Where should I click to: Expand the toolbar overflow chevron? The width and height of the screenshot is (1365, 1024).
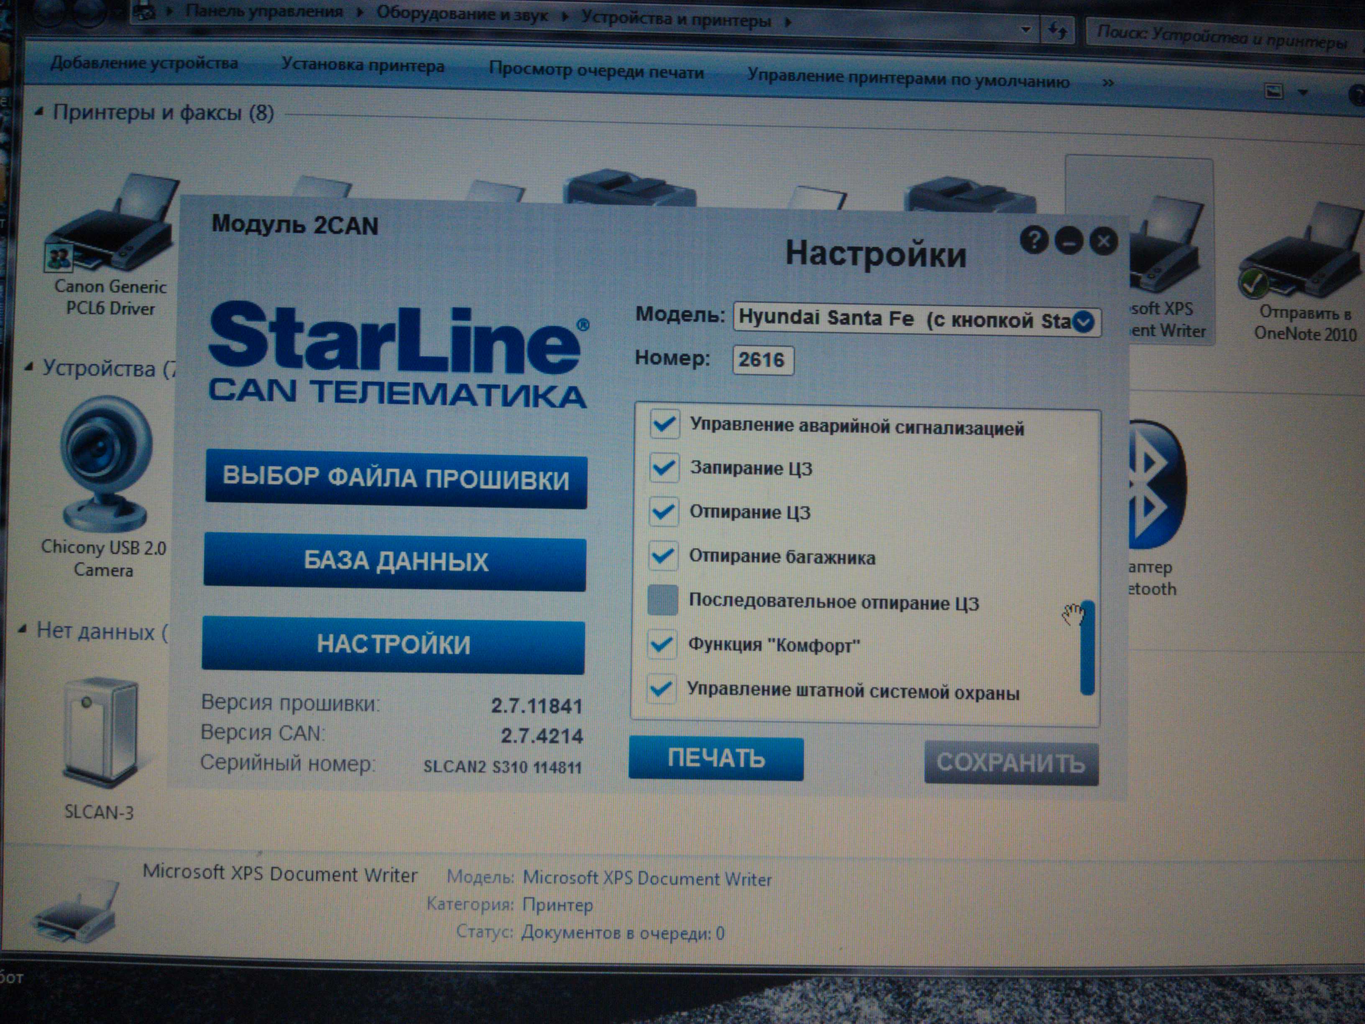(x=1108, y=83)
